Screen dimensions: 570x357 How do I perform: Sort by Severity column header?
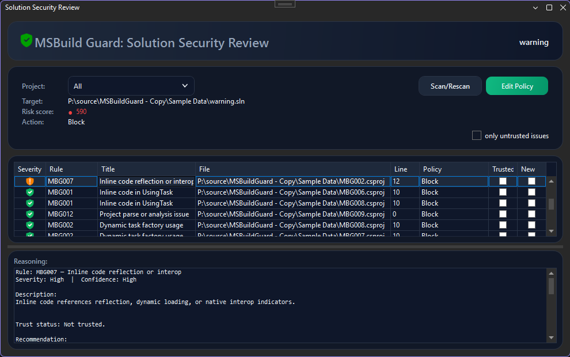30,169
